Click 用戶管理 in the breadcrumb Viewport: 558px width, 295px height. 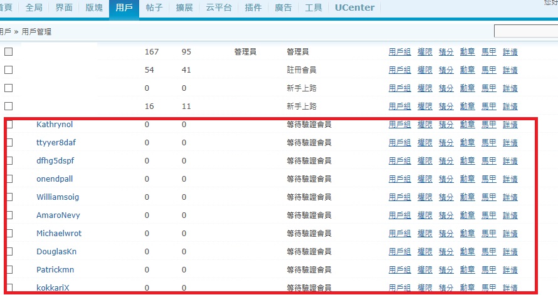pos(36,31)
